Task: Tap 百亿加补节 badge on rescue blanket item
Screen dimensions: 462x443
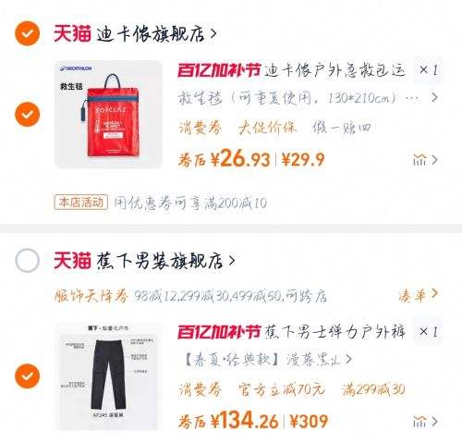Action: pyautogui.click(x=219, y=70)
